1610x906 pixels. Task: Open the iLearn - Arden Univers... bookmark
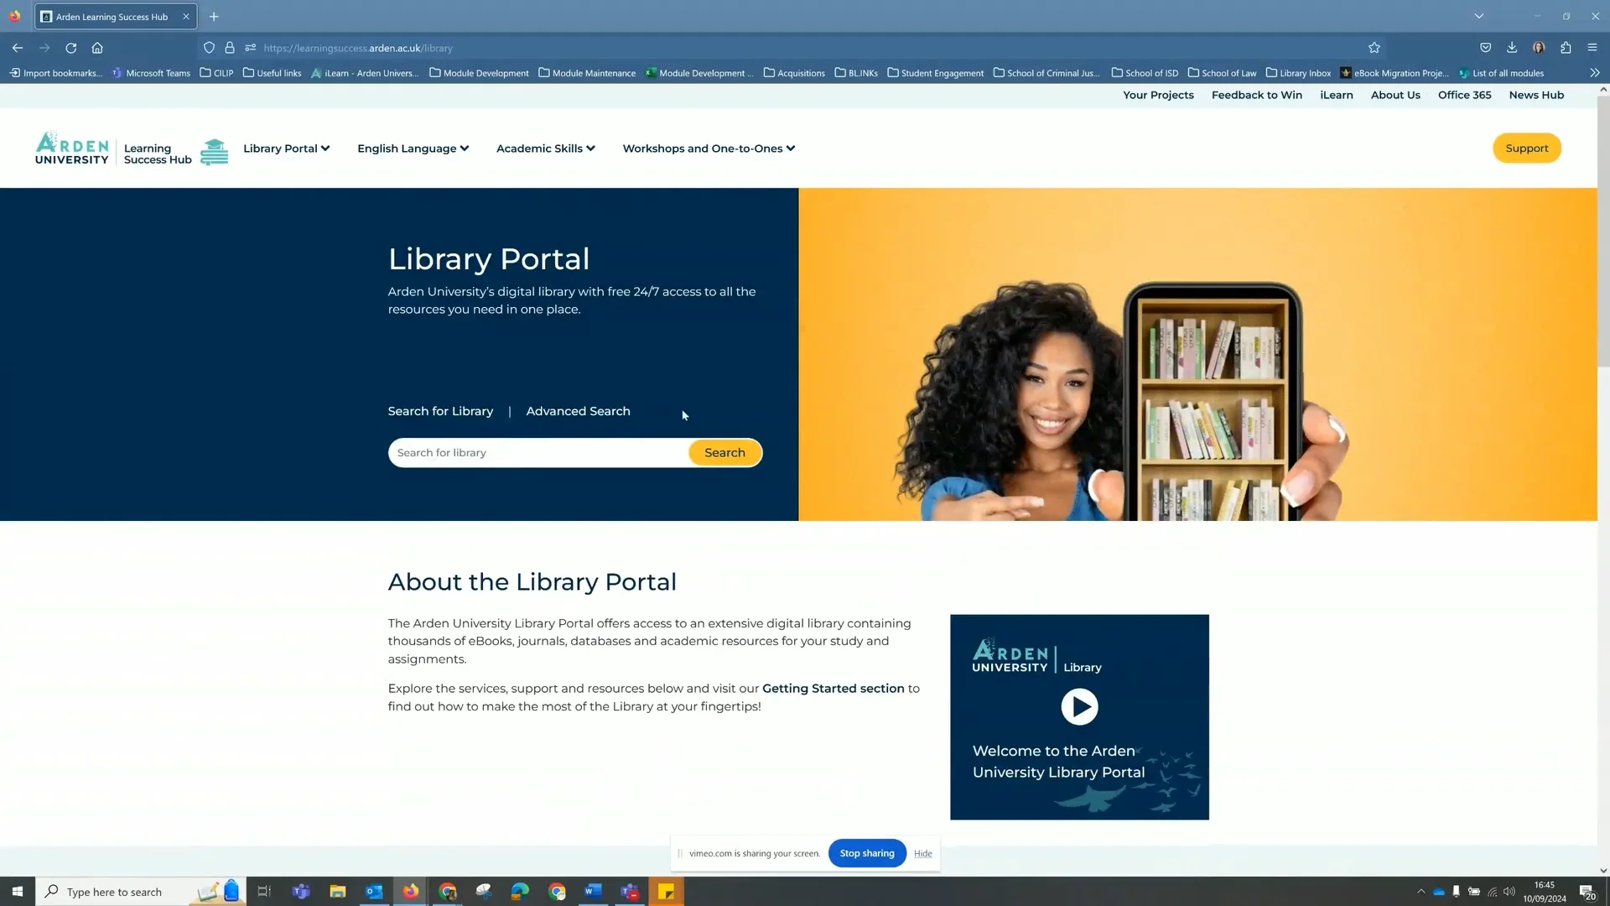366,73
